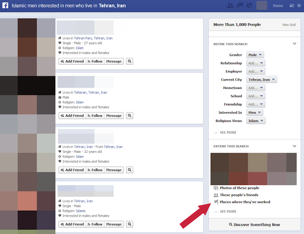Click search icon for Islamic religion result
This screenshot has height=234, width=304.
pyautogui.click(x=130, y=224)
